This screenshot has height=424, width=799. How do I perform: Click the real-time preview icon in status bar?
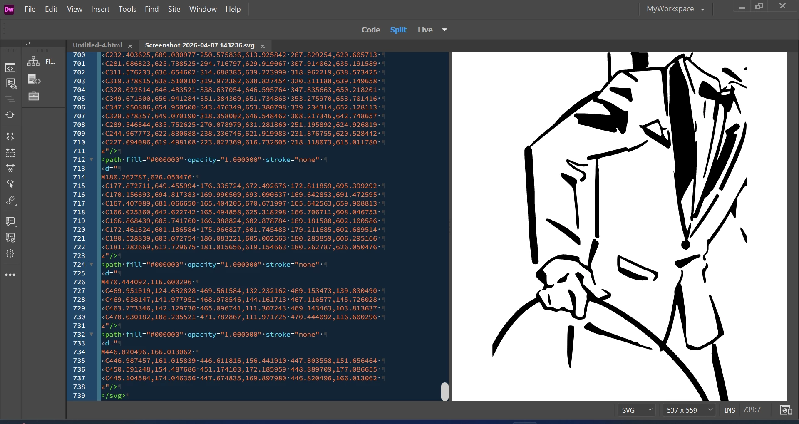[786, 410]
